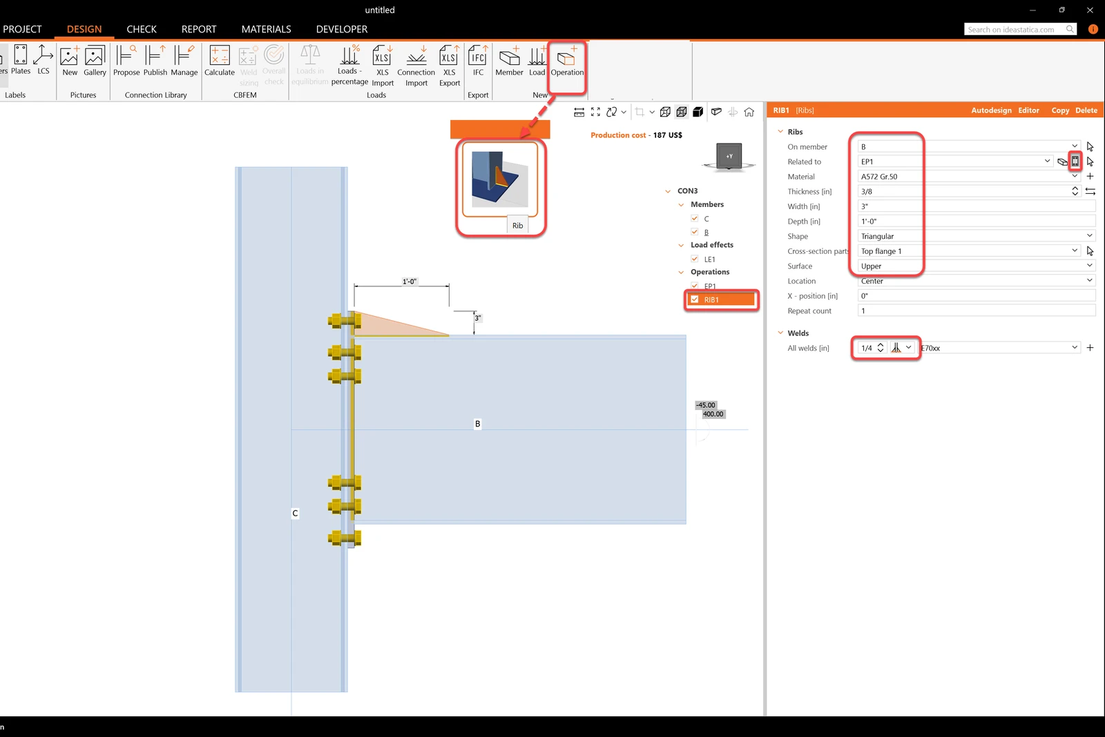Add new material with plus icon
This screenshot has height=737, width=1105.
[1090, 177]
